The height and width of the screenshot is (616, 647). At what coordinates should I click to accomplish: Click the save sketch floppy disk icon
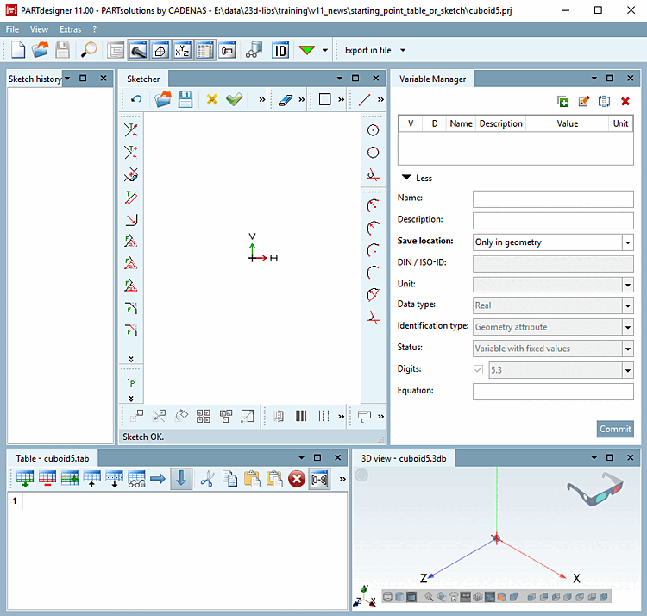tap(185, 100)
